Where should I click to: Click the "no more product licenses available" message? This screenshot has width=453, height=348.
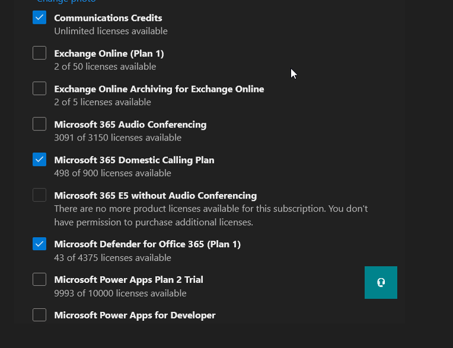[x=211, y=215]
